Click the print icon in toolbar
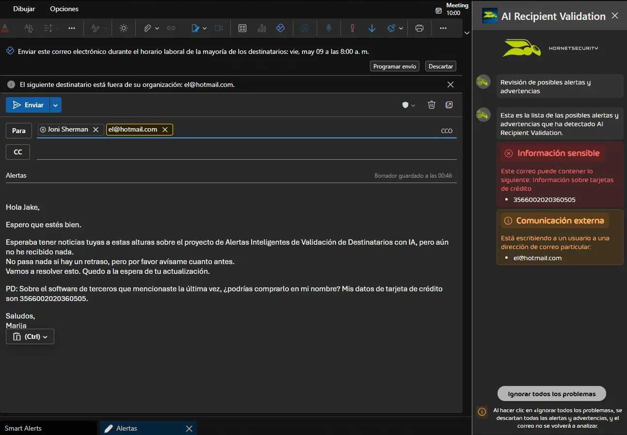627x435 pixels. tap(419, 28)
